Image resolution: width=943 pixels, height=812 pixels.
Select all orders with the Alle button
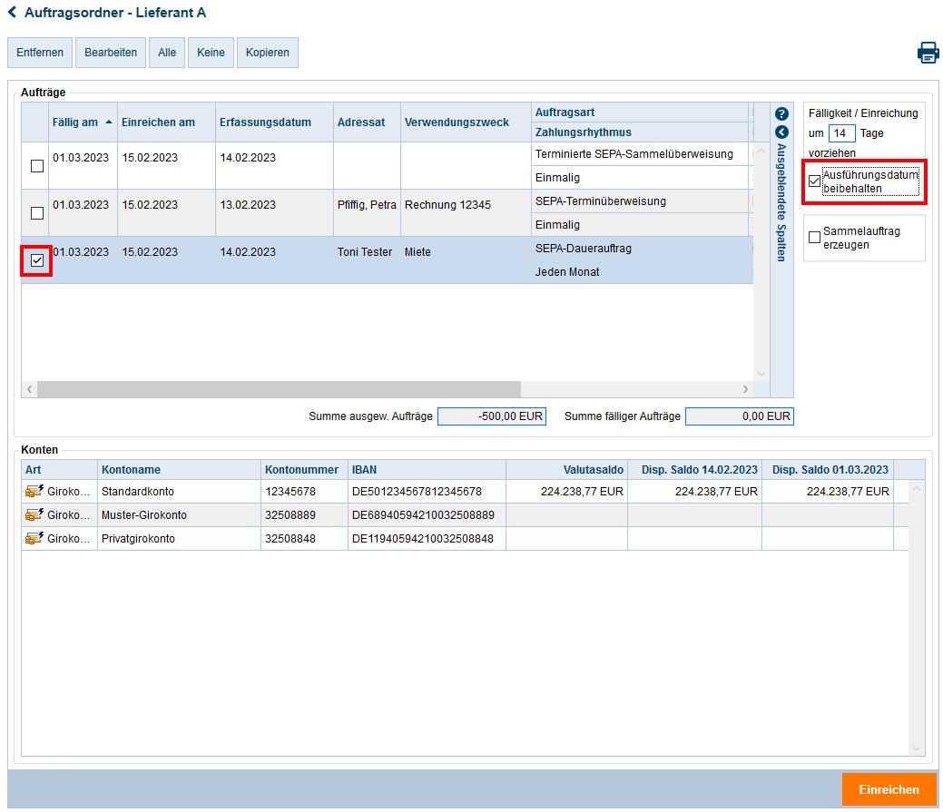[167, 53]
